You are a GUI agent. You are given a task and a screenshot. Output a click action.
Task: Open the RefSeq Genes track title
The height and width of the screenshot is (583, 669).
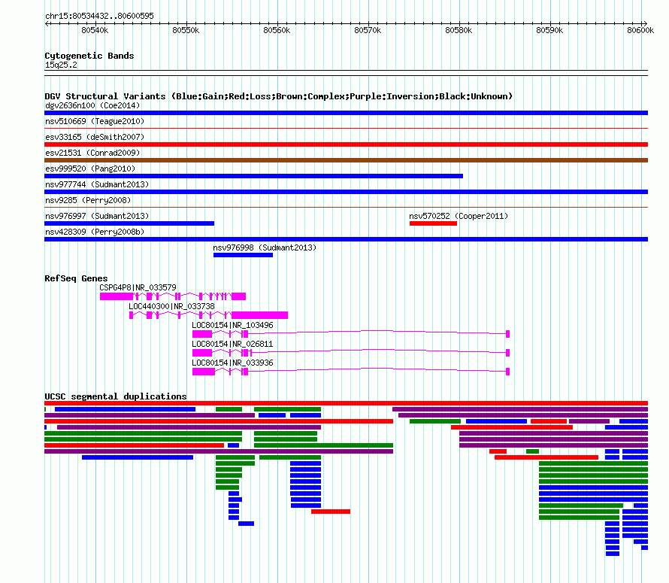point(76,278)
